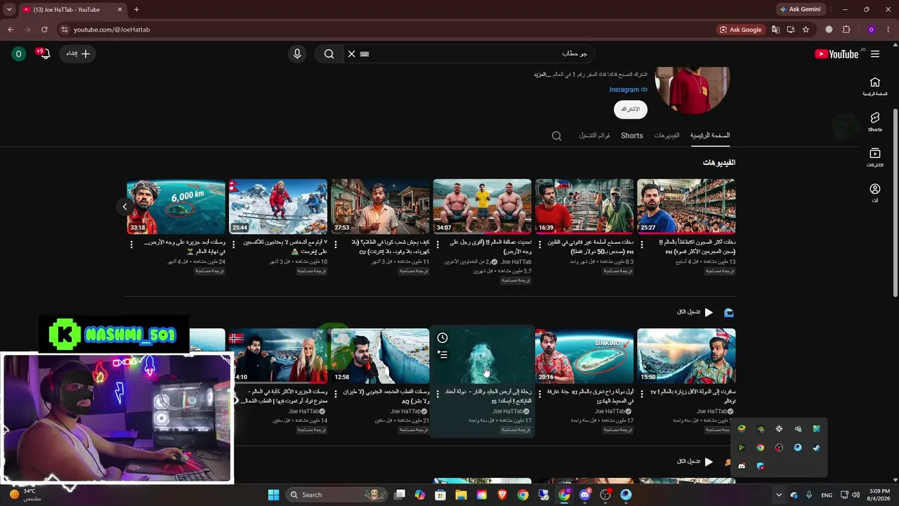This screenshot has height=506, width=899.
Task: Collapse the hidden tray icons chevron
Action: tap(778, 495)
